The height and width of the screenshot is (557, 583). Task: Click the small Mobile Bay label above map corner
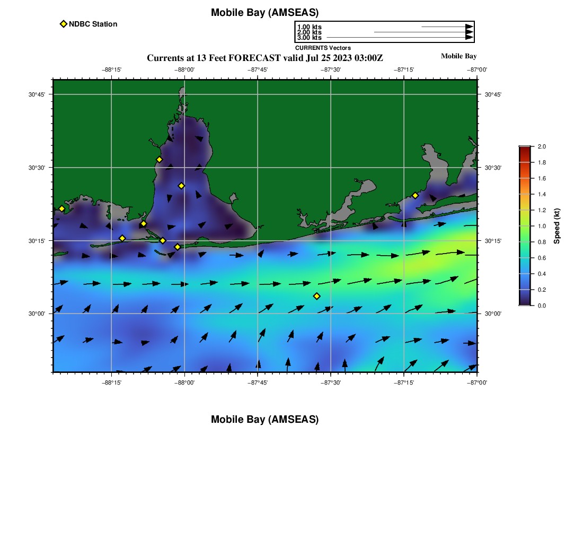pyautogui.click(x=458, y=56)
